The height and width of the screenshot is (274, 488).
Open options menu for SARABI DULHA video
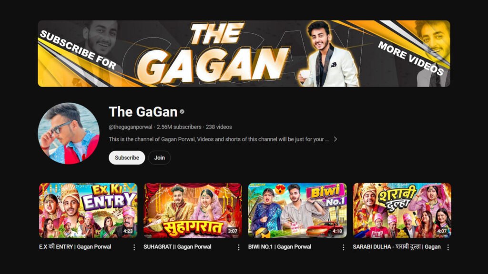448,247
